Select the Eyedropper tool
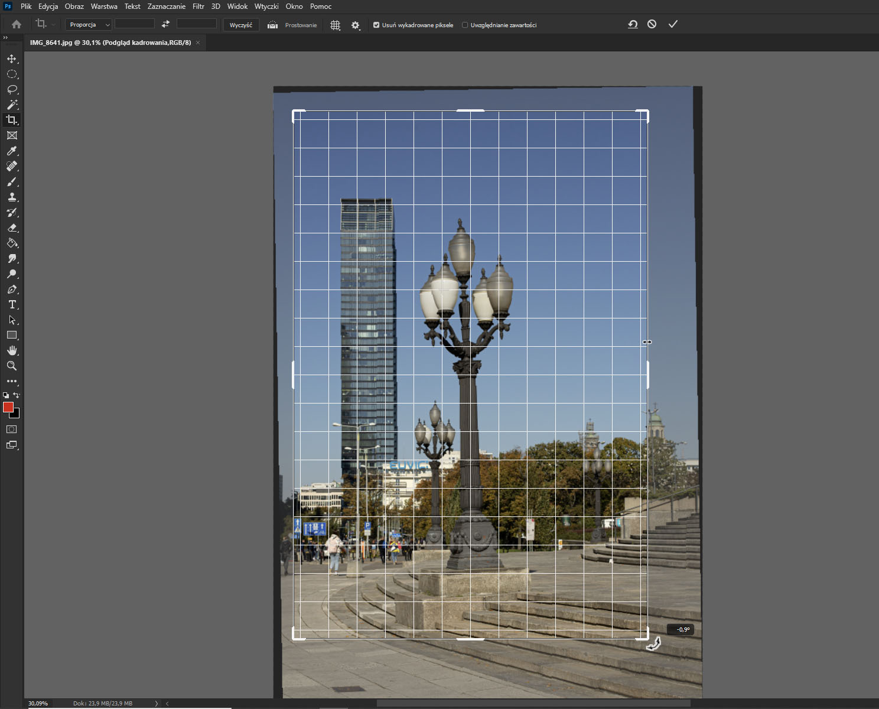879x709 pixels. (11, 151)
